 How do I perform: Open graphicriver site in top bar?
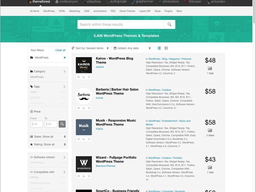pyautogui.click(x=142, y=2)
